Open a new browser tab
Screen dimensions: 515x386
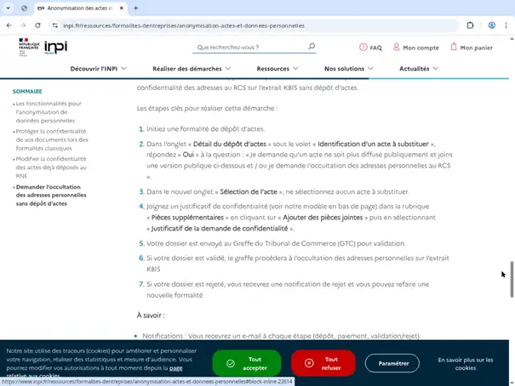click(x=136, y=8)
